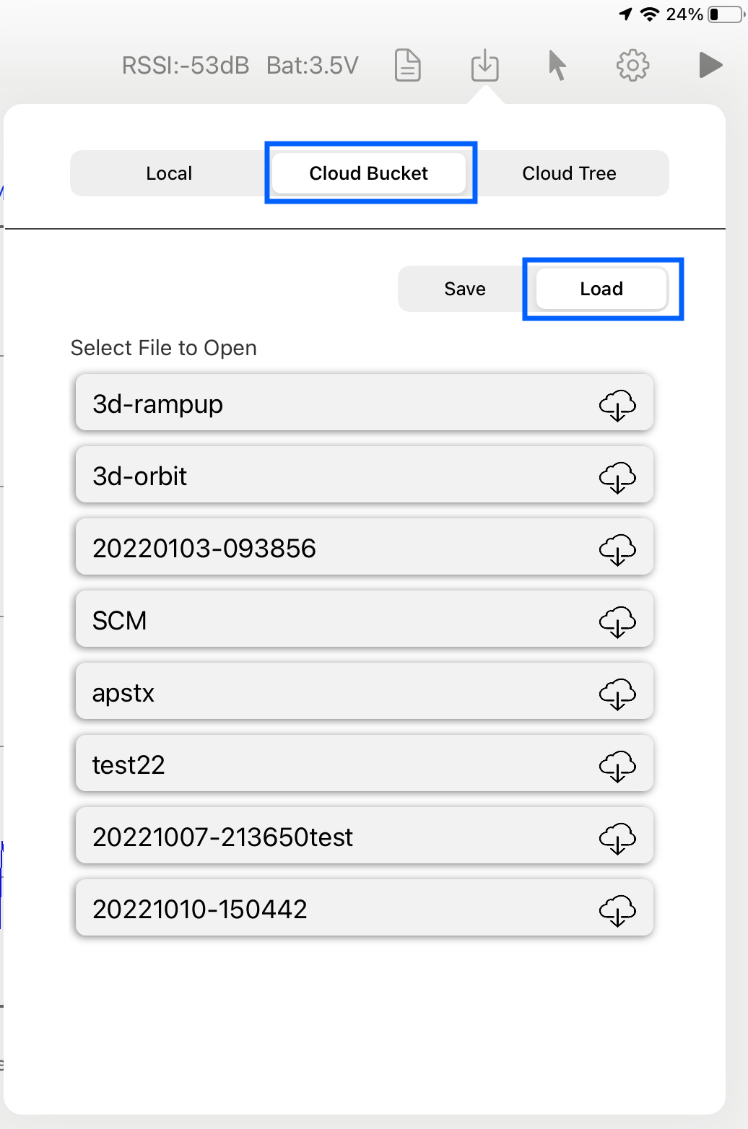
Task: Switch to the Cloud Tree tab
Action: [x=569, y=173]
